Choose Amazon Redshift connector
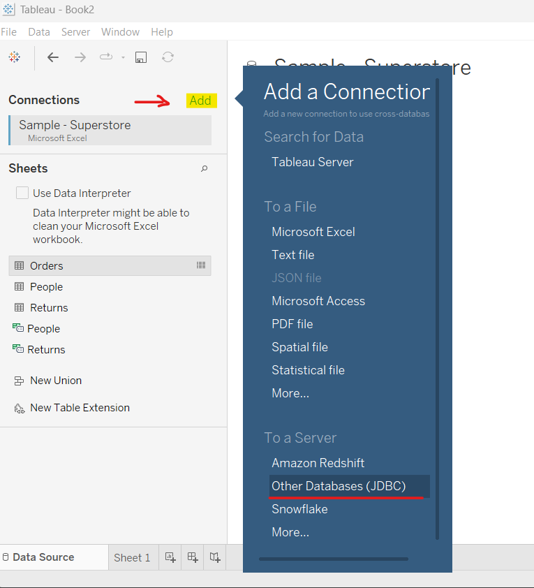This screenshot has width=534, height=588. [318, 463]
